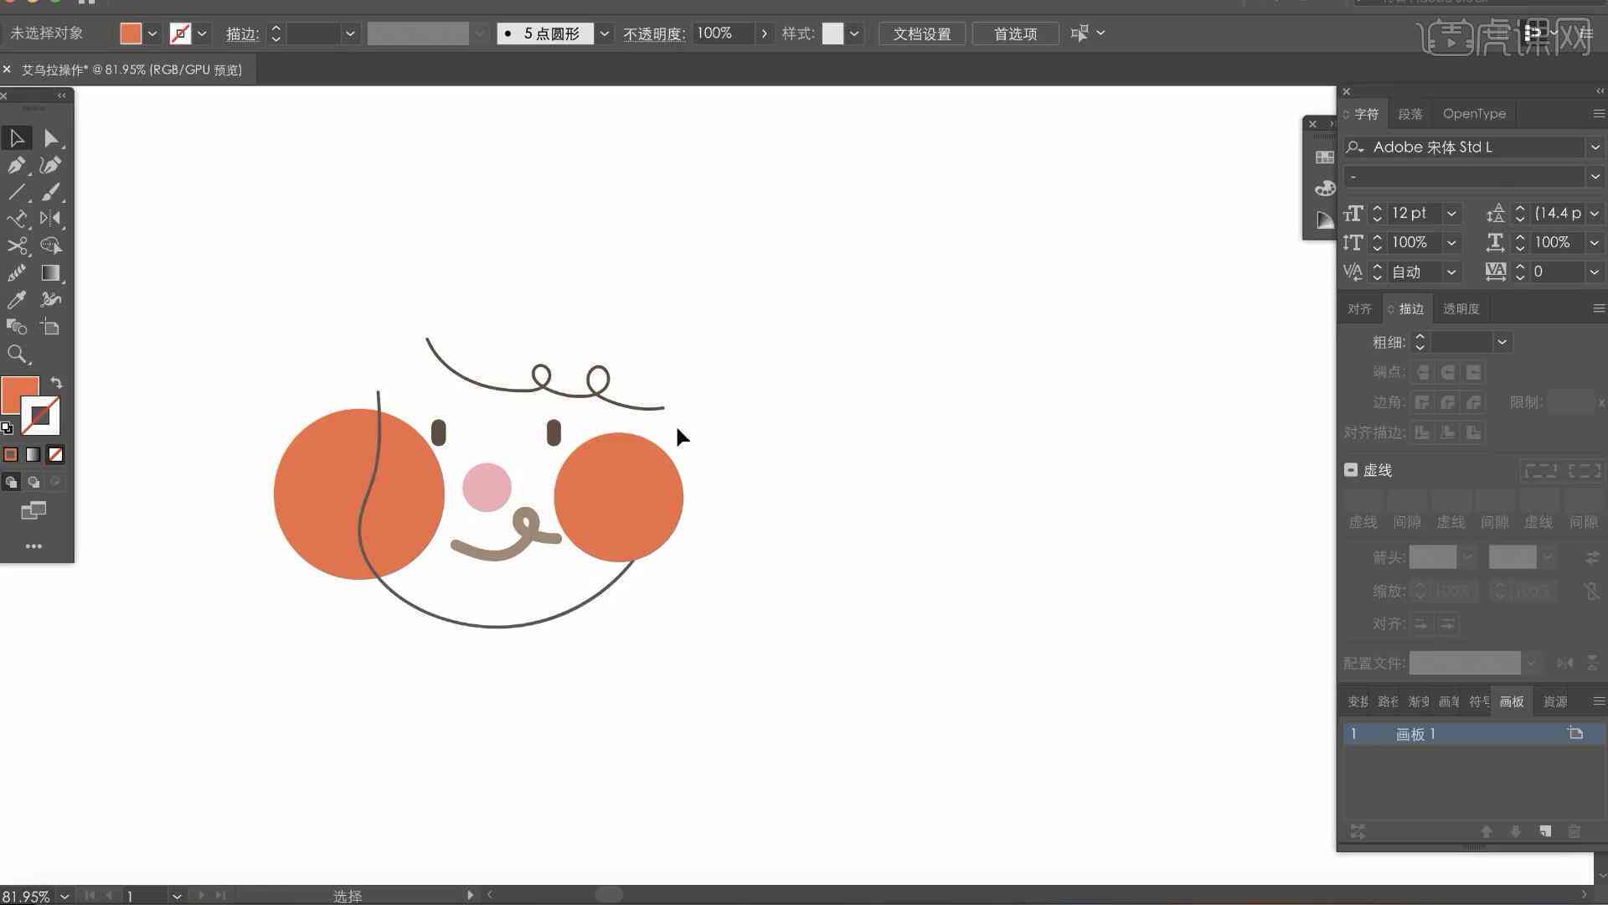Select the Curvature tool
The height and width of the screenshot is (905, 1608).
[x=50, y=165]
